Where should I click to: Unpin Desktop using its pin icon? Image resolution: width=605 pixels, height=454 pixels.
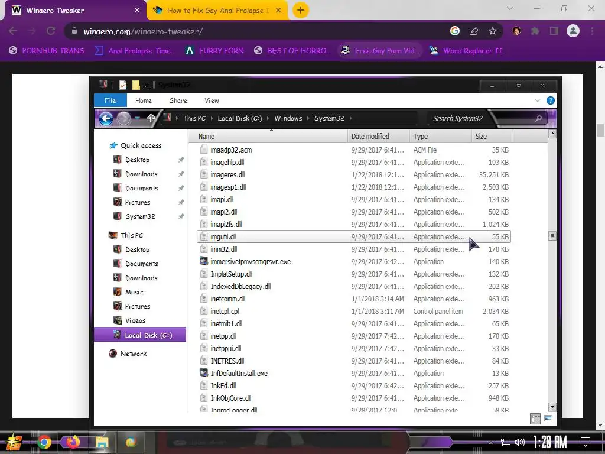click(x=181, y=160)
